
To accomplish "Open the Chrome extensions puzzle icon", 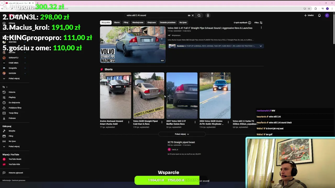I will [x=316, y=9].
